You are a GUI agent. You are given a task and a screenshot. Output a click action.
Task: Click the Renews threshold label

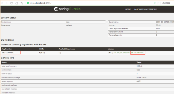coord(116,32)
